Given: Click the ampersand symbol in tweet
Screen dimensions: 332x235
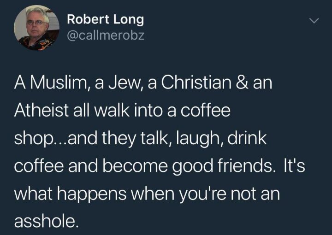Looking at the screenshot, I should [x=242, y=82].
